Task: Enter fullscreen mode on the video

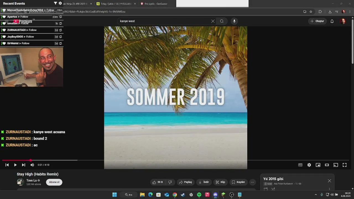Action: click(x=345, y=165)
